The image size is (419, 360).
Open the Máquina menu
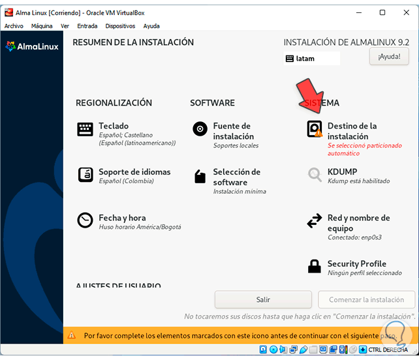[42, 26]
